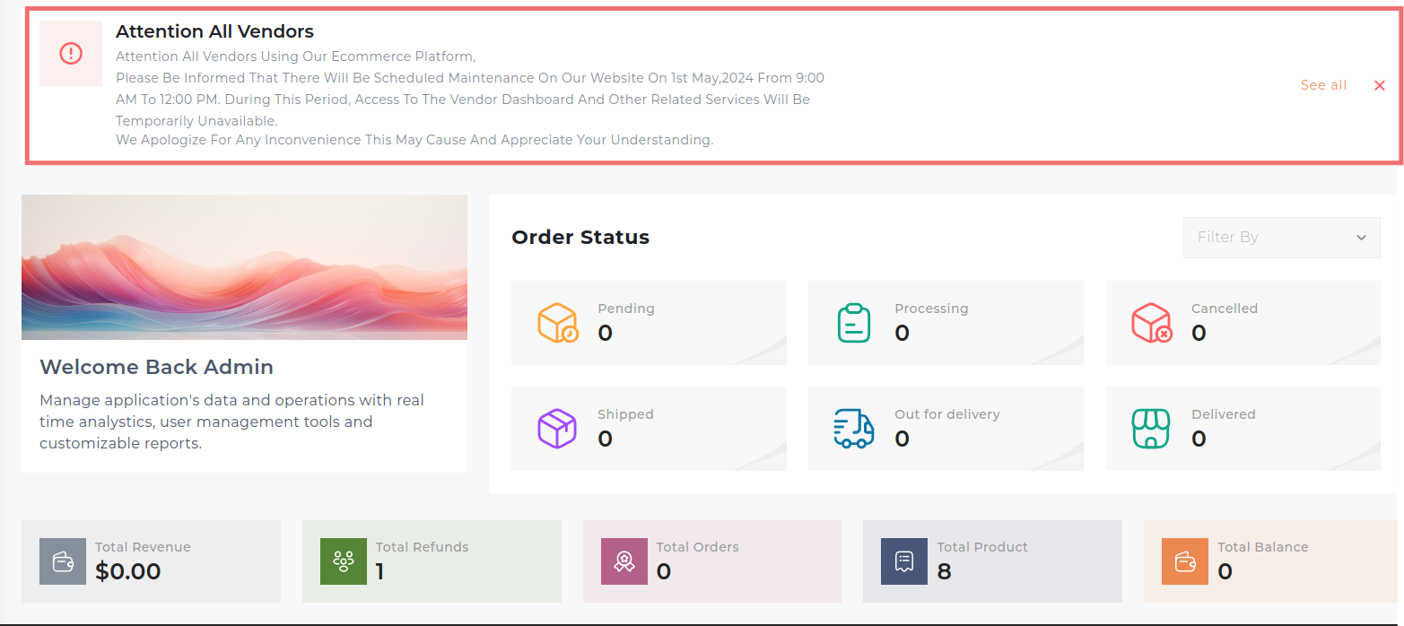Click the Cancelled orders box icon
The image size is (1404, 626).
1151,323
